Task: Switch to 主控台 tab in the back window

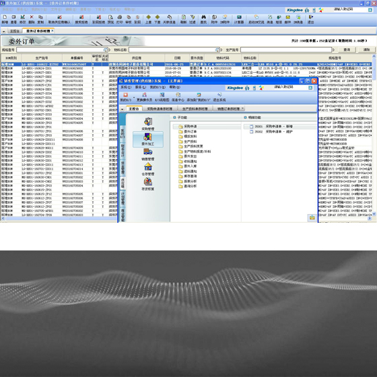Action: (x=15, y=31)
